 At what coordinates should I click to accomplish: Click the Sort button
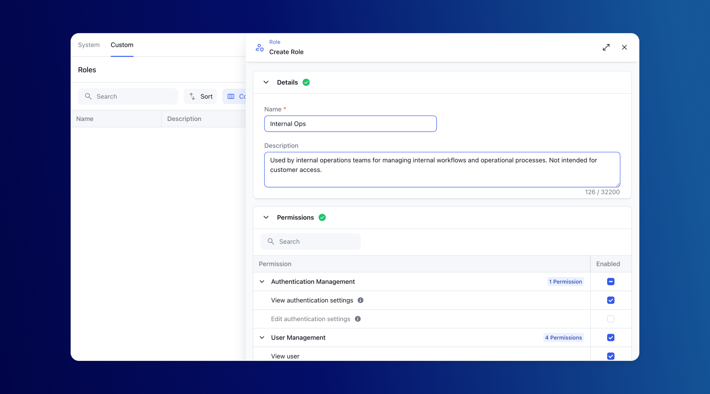(200, 96)
